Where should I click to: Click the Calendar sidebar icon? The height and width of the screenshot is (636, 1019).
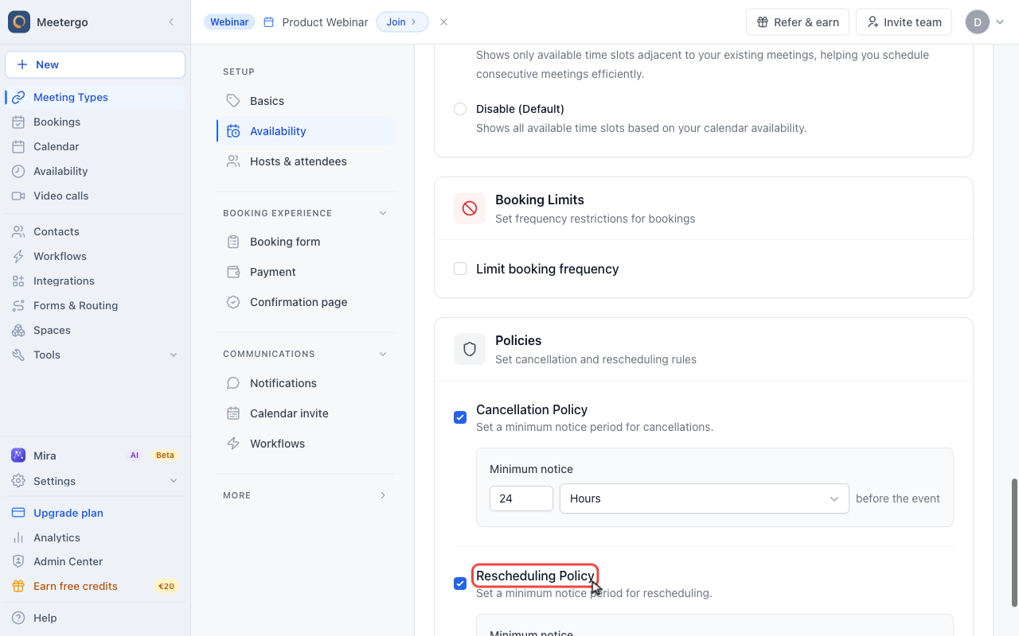pyautogui.click(x=18, y=146)
